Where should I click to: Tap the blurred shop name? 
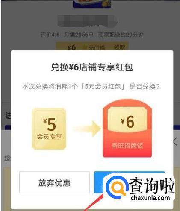[88, 21]
